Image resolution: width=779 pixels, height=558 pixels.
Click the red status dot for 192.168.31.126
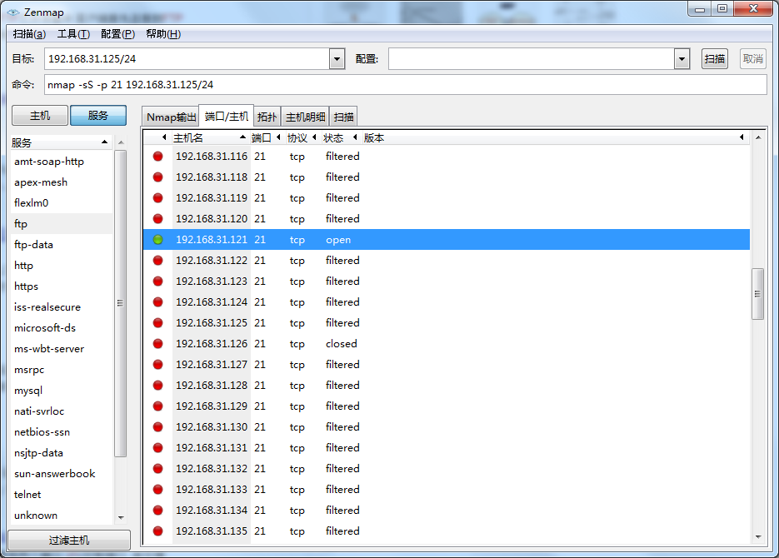(158, 343)
